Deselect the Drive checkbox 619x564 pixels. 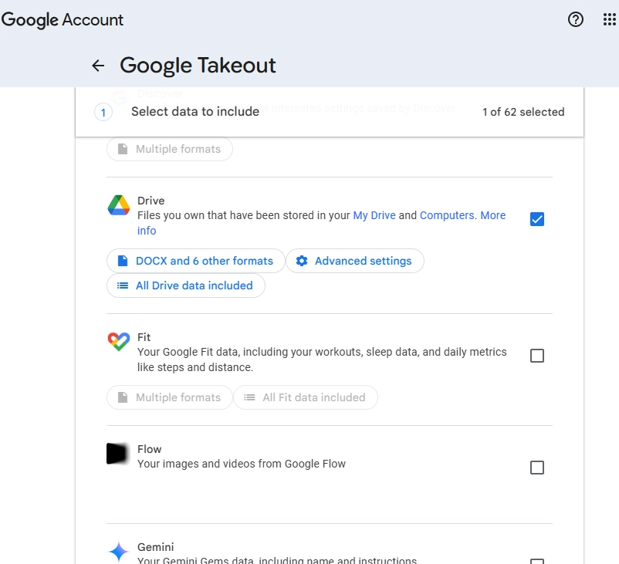[537, 219]
